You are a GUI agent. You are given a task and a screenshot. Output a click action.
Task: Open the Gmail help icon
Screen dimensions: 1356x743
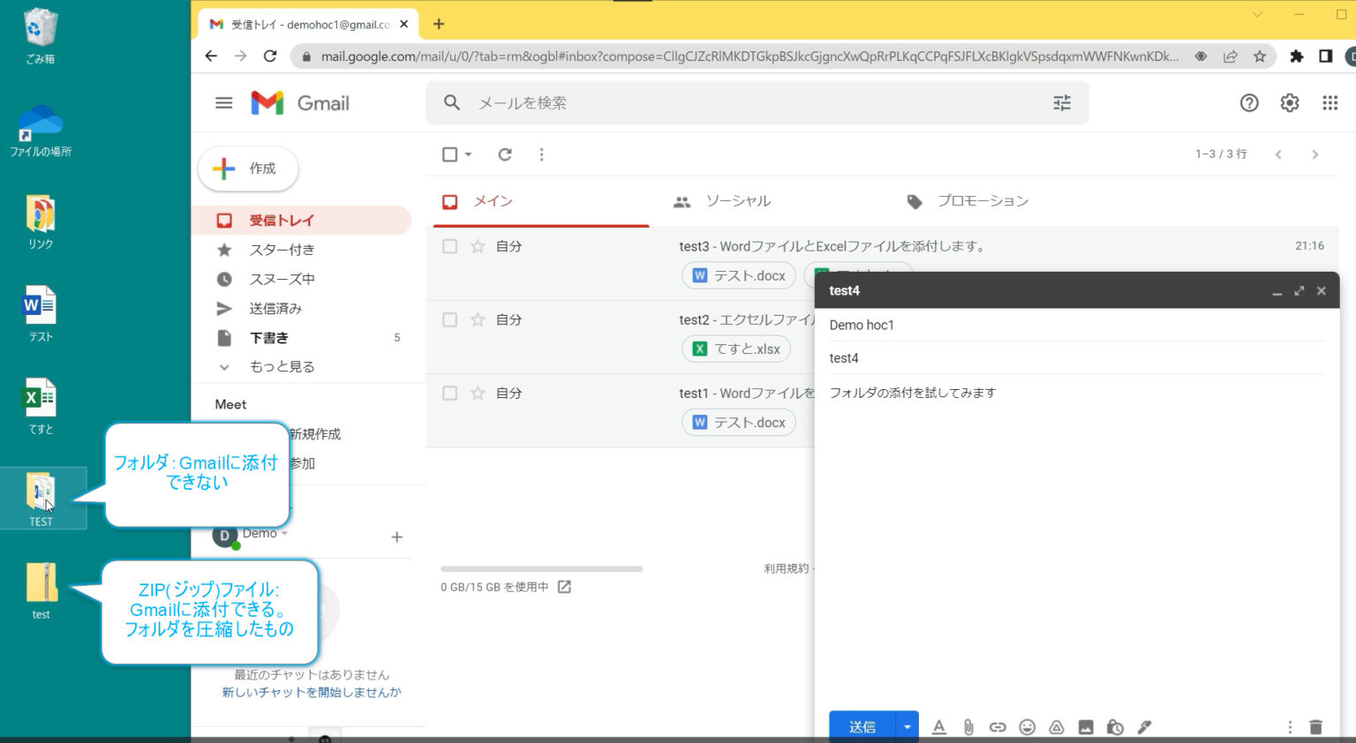coord(1249,103)
